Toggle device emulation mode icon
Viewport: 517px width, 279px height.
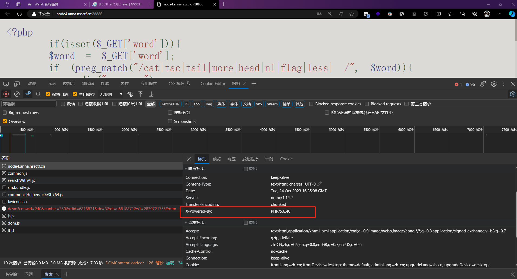[x=17, y=84]
